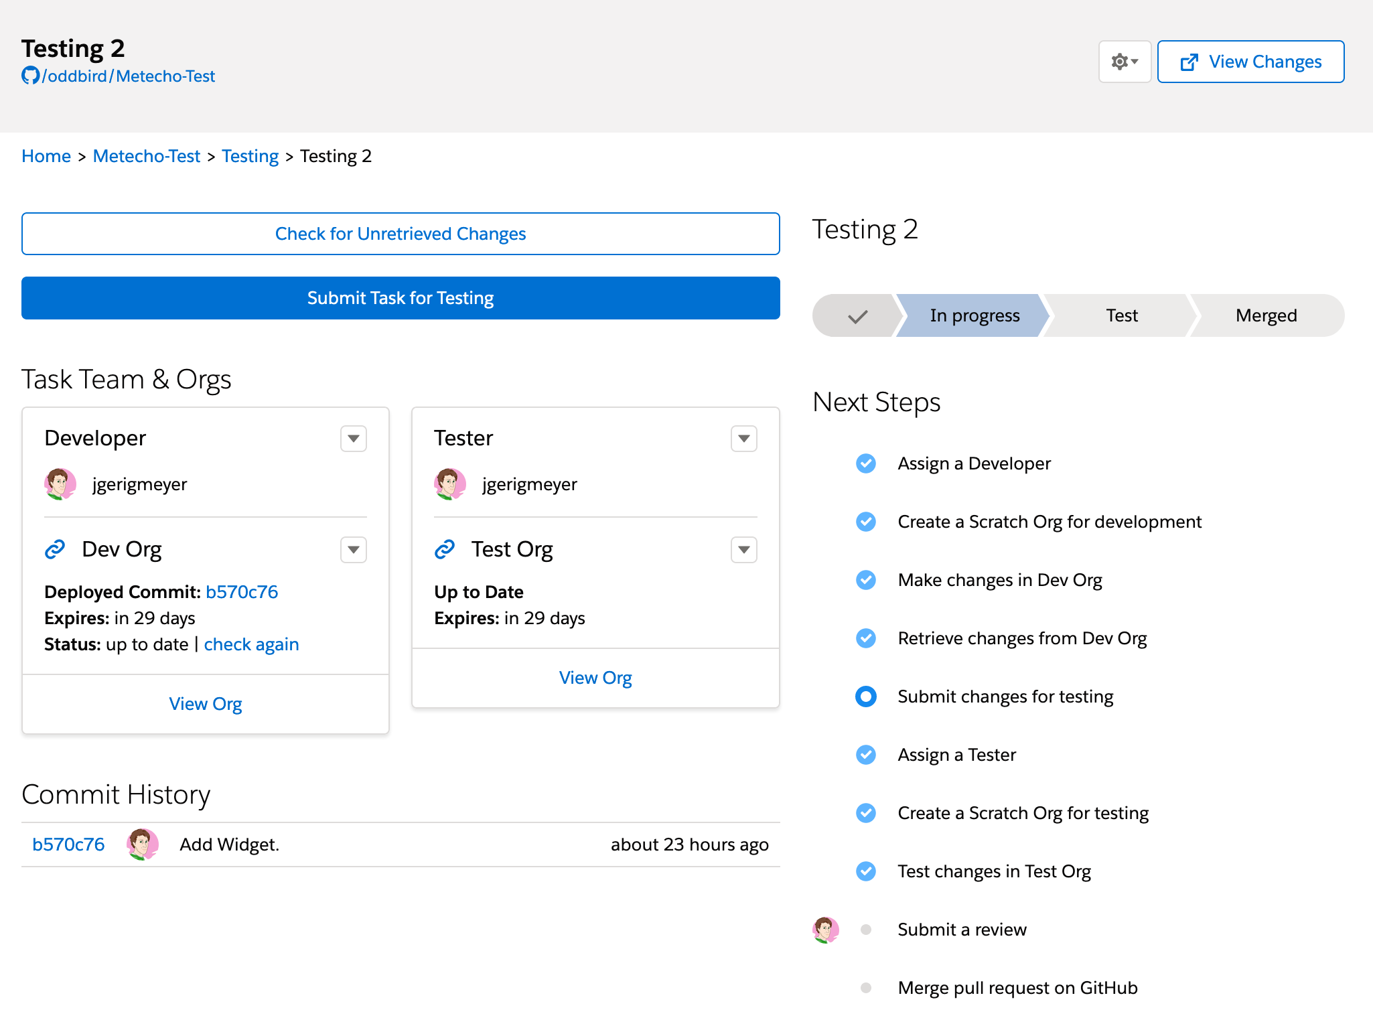Select the In progress path stage
This screenshot has height=1026, width=1373.
click(x=974, y=315)
